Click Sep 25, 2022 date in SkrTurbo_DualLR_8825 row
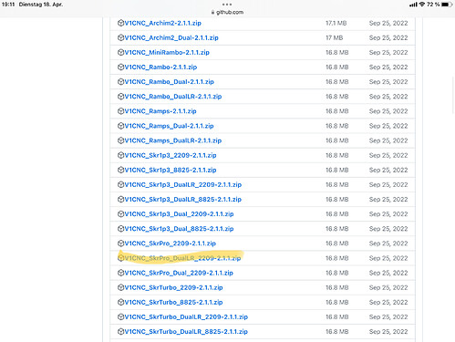455x342 pixels. click(388, 332)
